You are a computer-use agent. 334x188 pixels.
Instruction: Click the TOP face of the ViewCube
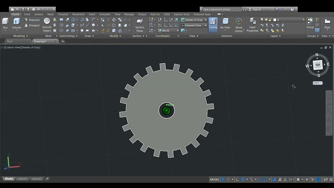(x=318, y=65)
